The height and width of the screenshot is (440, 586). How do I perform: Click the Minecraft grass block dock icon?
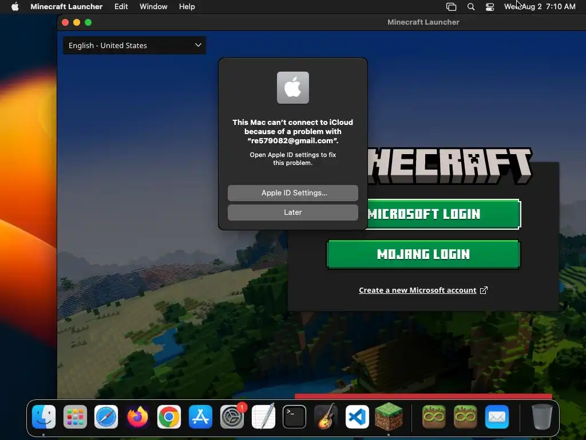[x=389, y=417]
